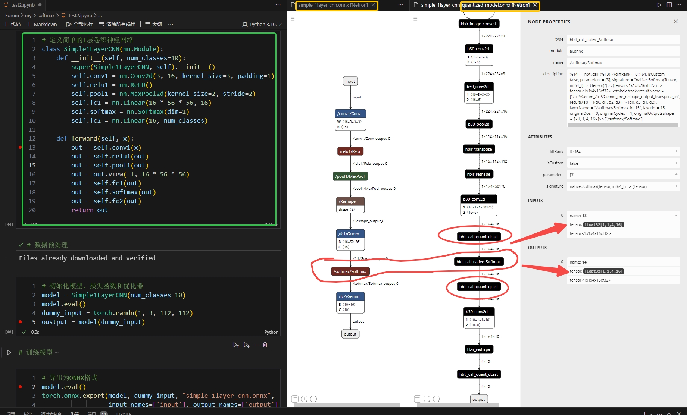The image size is (687, 415).
Task: Delete the cell using the trash icon
Action: [265, 345]
